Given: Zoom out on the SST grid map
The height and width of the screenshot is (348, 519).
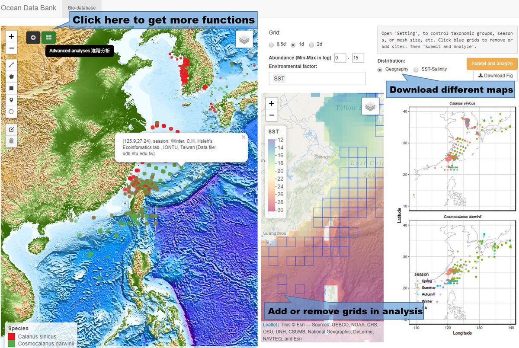Looking at the screenshot, I should coord(272,115).
